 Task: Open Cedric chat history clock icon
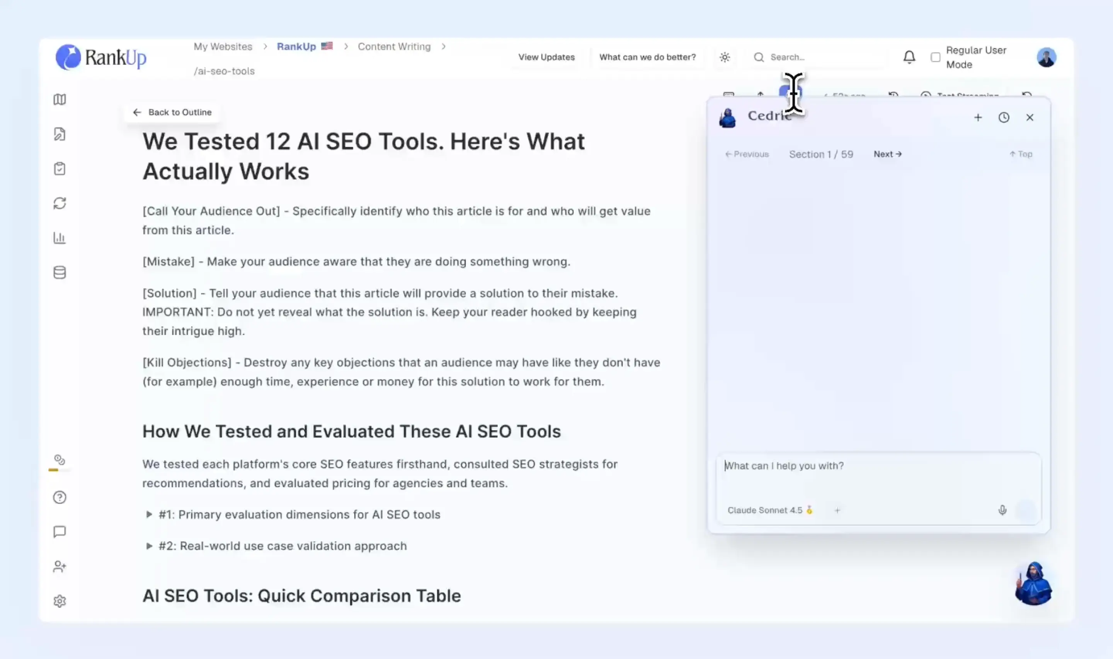(1003, 117)
